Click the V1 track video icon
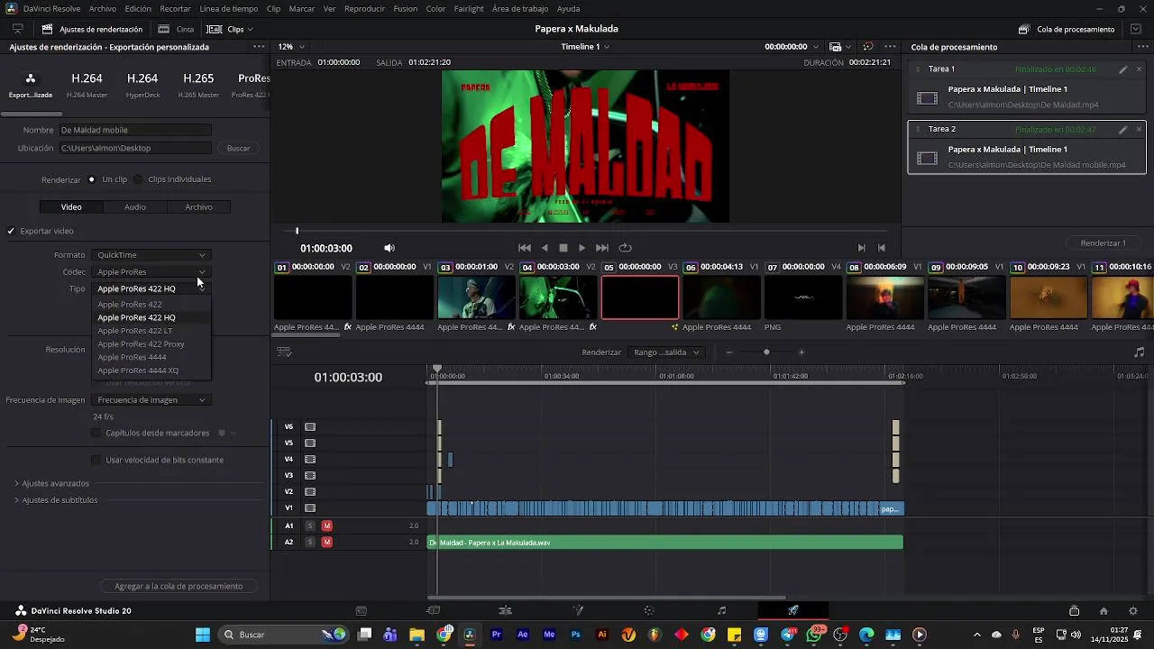Image resolution: width=1154 pixels, height=649 pixels. [310, 507]
